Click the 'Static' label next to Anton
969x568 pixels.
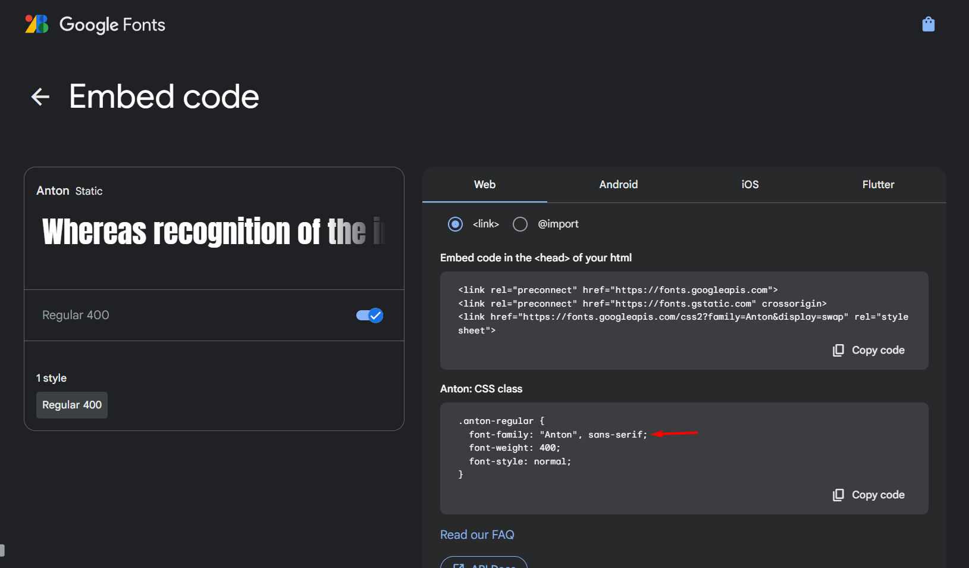[89, 191]
